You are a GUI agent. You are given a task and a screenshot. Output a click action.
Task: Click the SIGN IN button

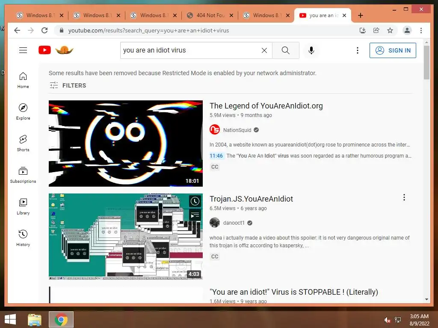coord(393,50)
